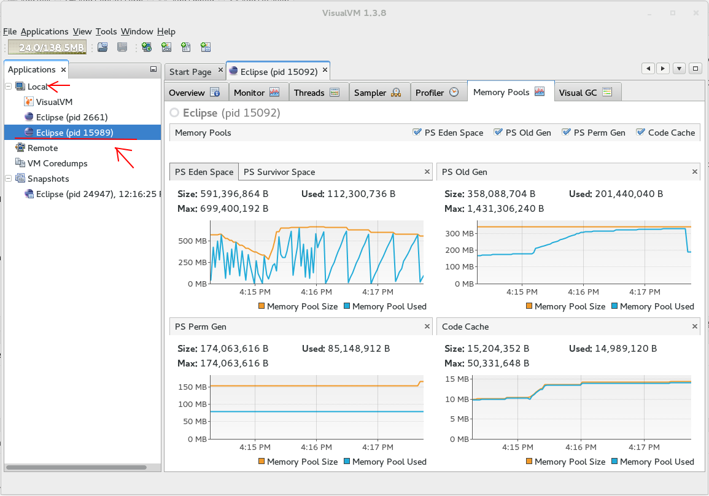Close the PS Old Gen chart panel
Viewport: 709px width, 496px height.
tap(695, 172)
